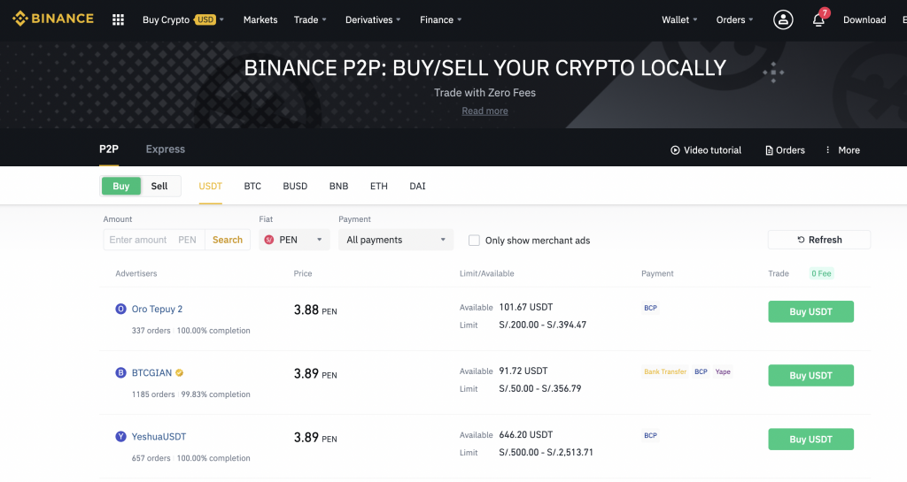Click the Binance logo
The width and height of the screenshot is (907, 482).
53,19
